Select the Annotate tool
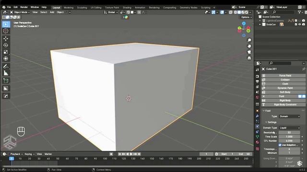Image resolution: width=307 pixels, height=172 pixels. click(6, 66)
